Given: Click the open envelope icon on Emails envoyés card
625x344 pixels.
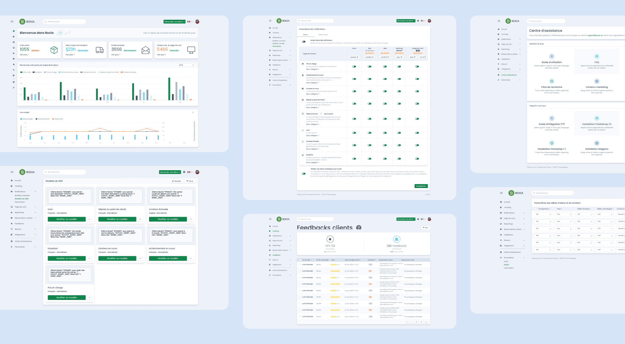Looking at the screenshot, I should coord(145,50).
